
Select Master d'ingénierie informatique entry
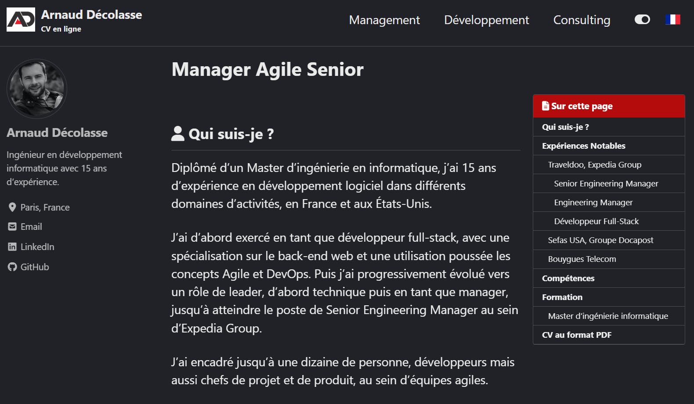[x=609, y=316]
